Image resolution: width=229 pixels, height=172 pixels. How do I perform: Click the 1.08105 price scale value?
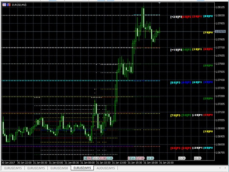tap(220, 7)
